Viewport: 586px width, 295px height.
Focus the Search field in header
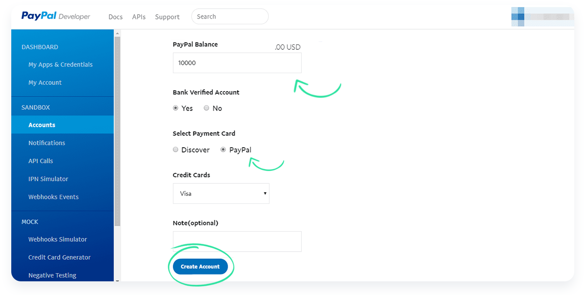tap(230, 17)
